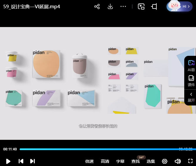
Task: Click the 查找 search button
Action: tap(135, 161)
